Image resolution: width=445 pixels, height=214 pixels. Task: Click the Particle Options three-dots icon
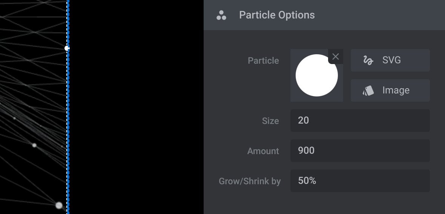click(x=221, y=15)
